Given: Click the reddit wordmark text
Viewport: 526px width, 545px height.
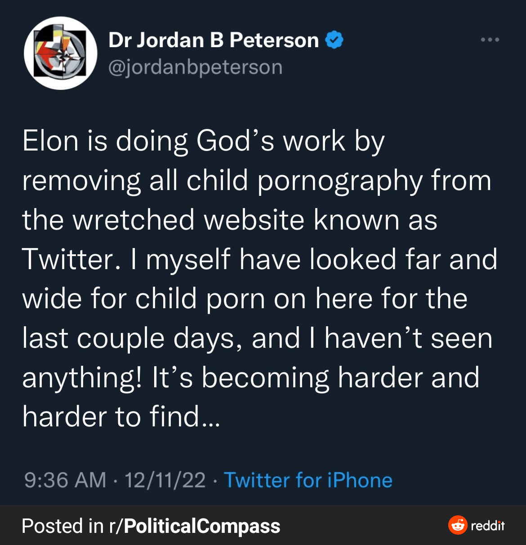Looking at the screenshot, I should [x=488, y=525].
